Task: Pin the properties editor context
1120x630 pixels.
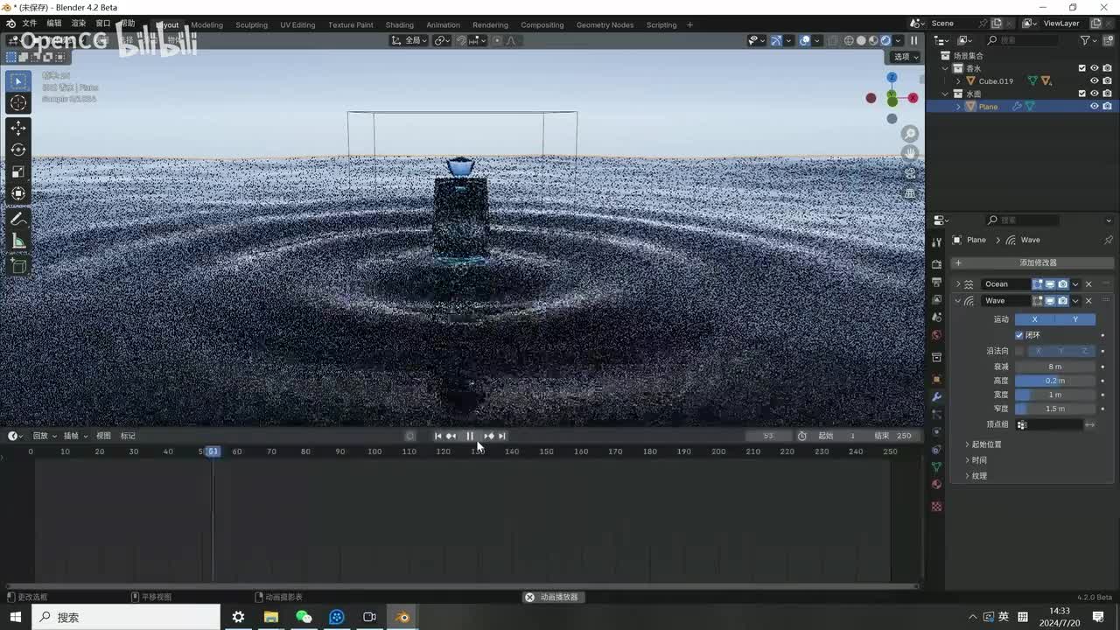Action: point(1108,240)
